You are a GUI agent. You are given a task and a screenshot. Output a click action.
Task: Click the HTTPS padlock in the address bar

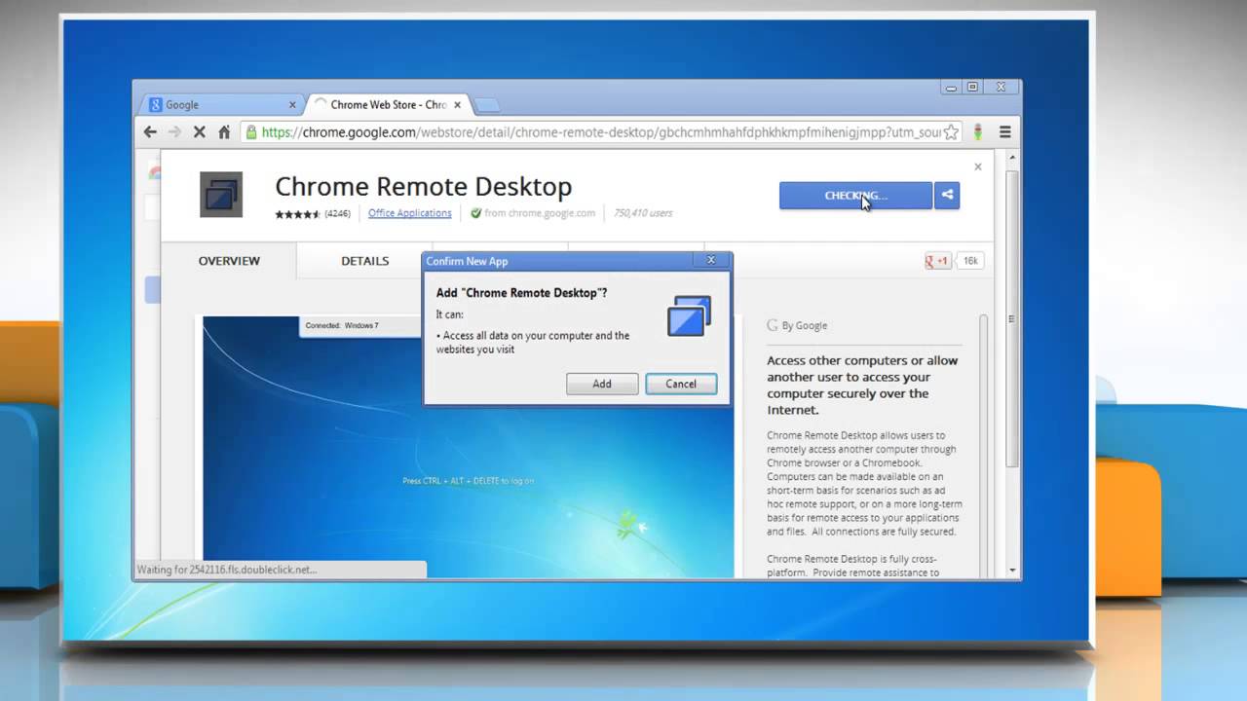tap(252, 131)
